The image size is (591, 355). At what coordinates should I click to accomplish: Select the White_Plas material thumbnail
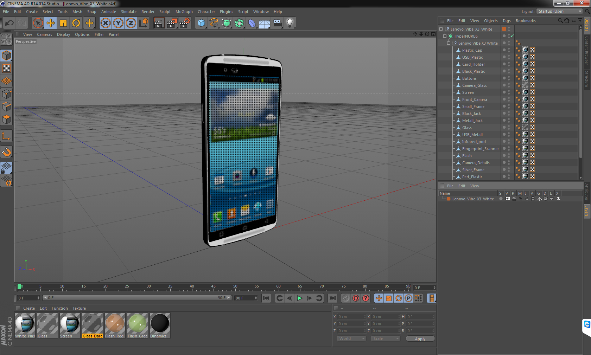(x=25, y=325)
